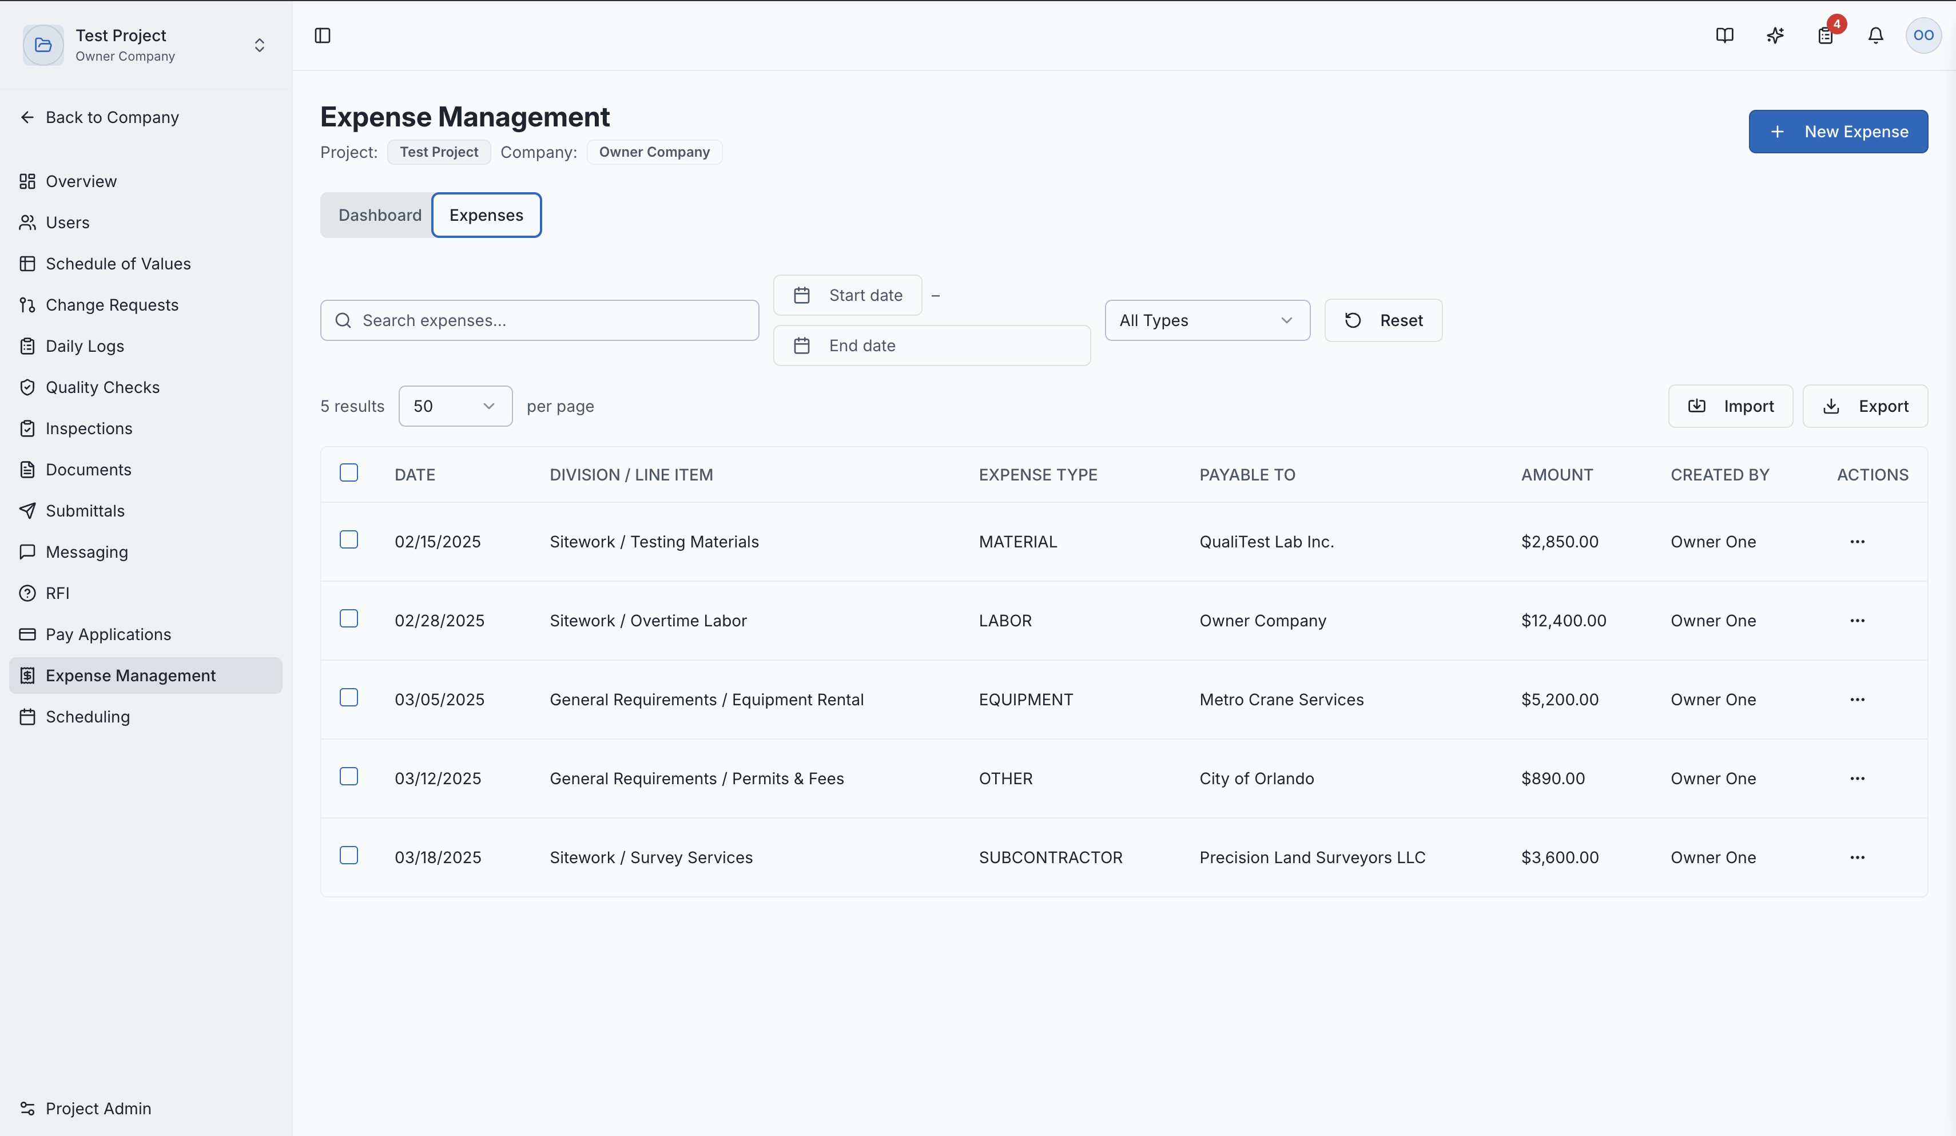
Task: Open the notifications bell
Action: (1875, 35)
